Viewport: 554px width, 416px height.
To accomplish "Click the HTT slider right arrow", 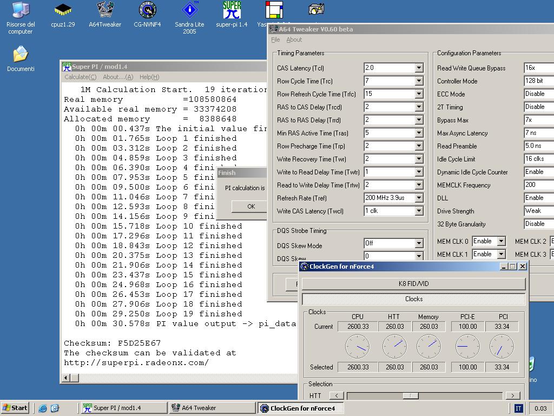I will click(513, 395).
